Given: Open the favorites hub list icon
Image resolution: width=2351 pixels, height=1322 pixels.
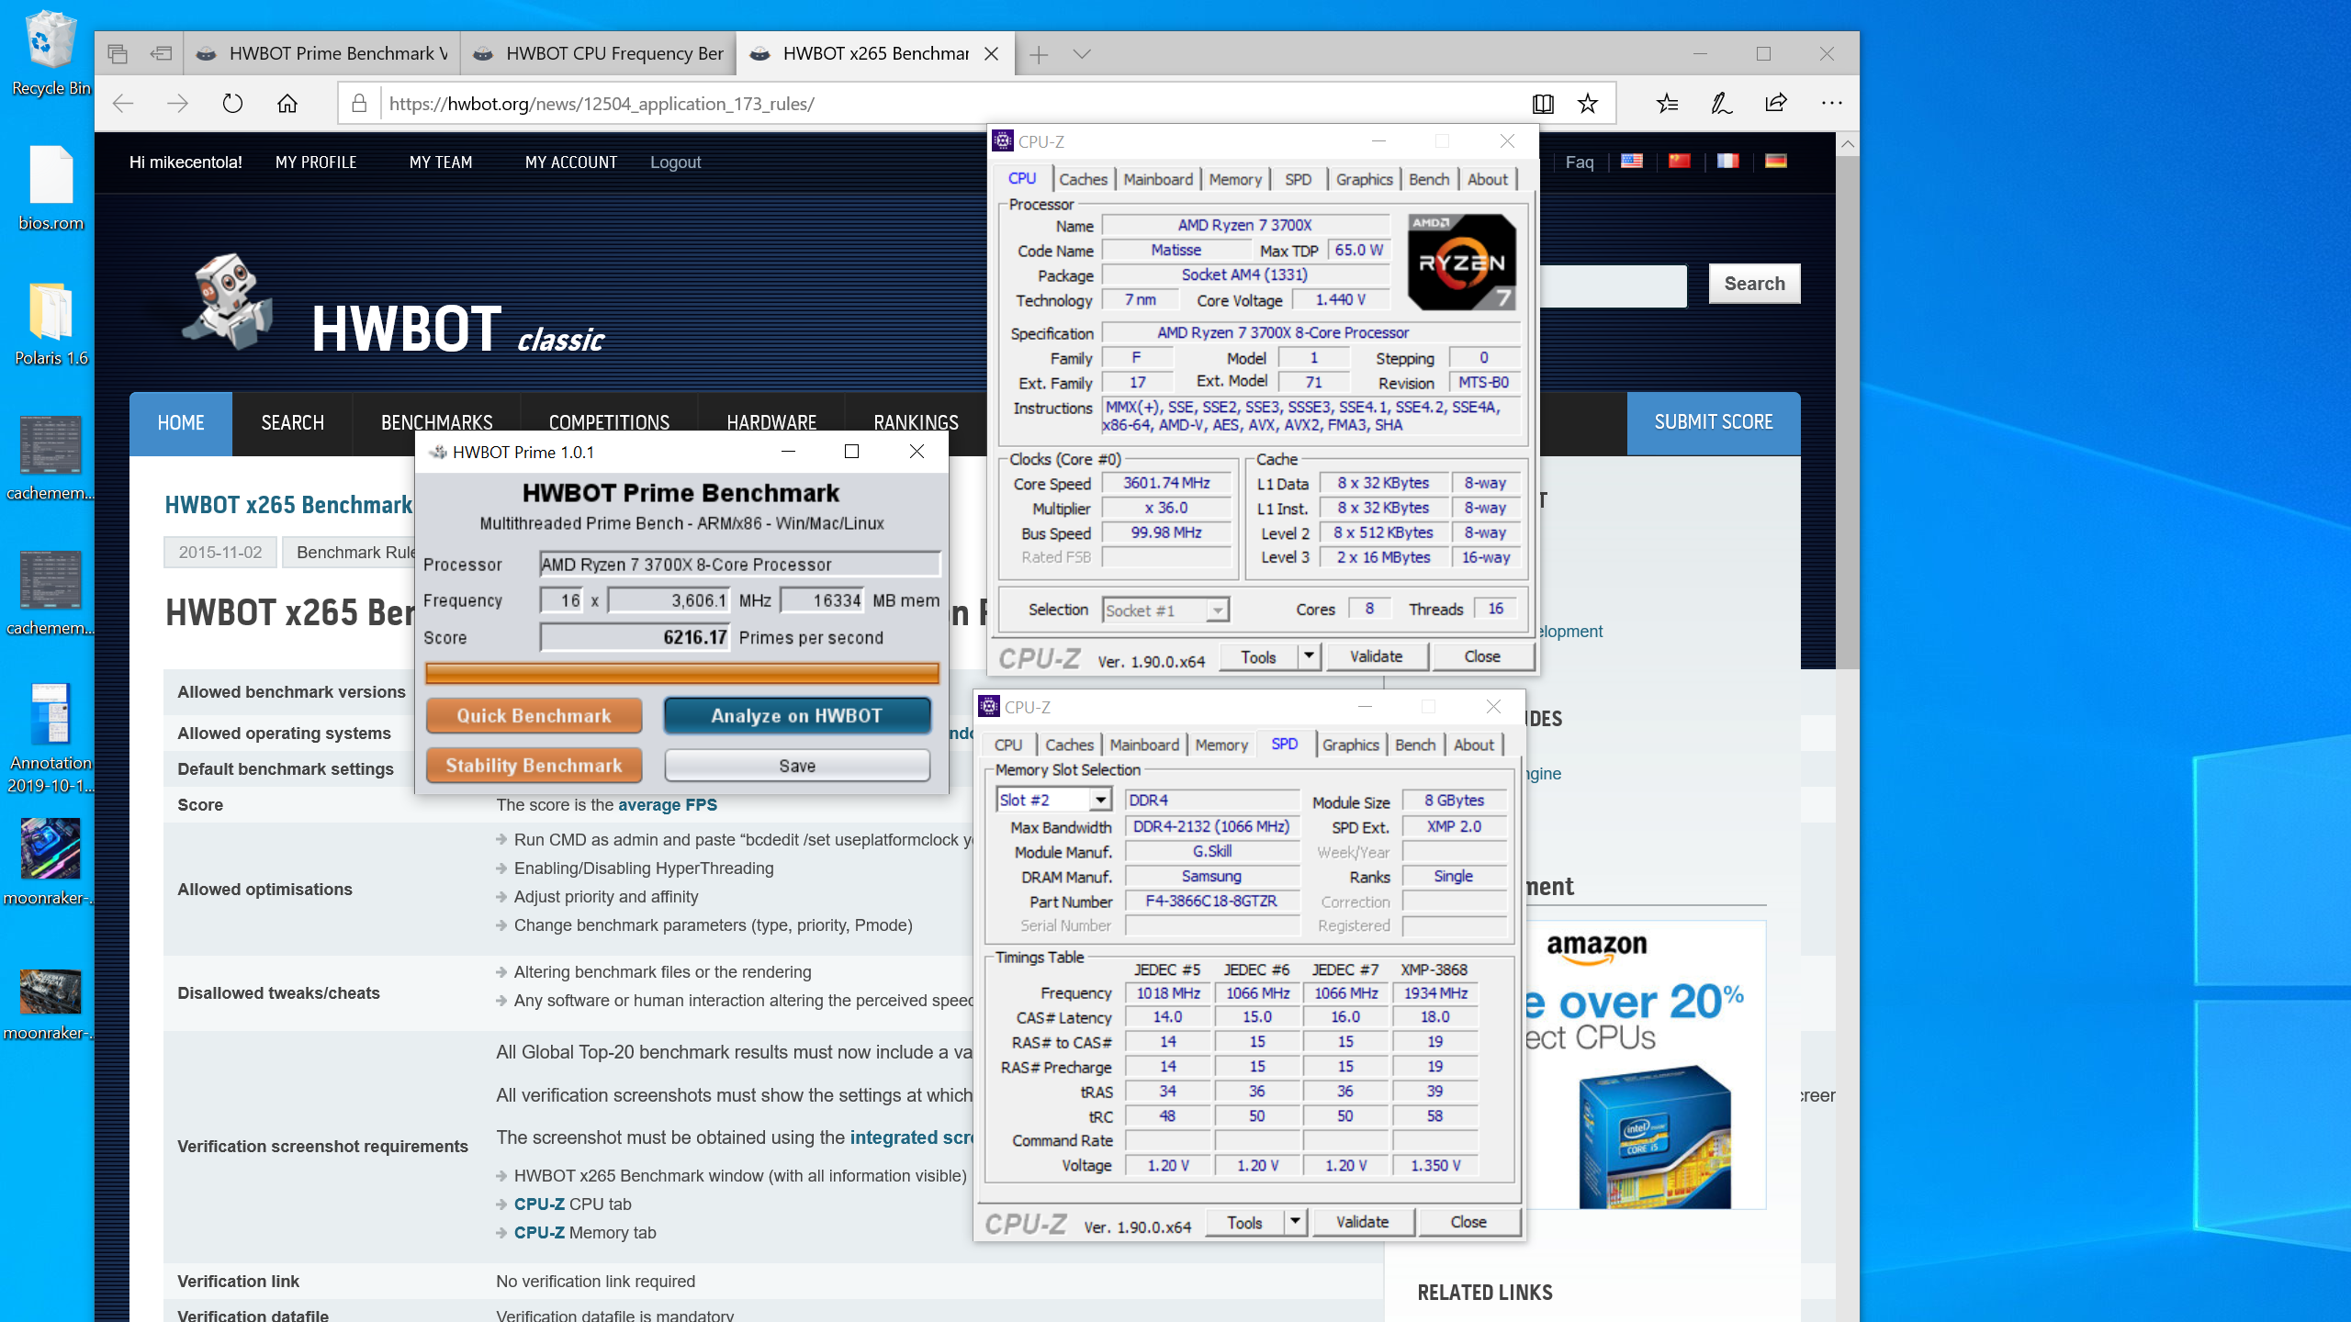Looking at the screenshot, I should pyautogui.click(x=1668, y=104).
